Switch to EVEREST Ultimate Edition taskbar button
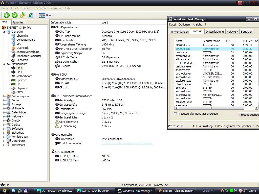259x194 pixels. tap(176, 191)
